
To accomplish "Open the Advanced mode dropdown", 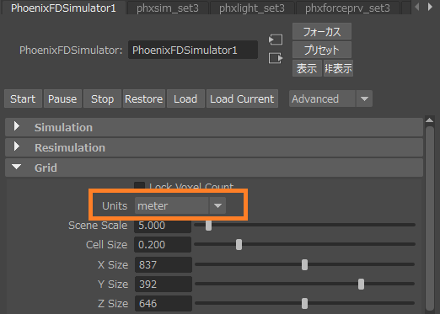I will pos(330,98).
